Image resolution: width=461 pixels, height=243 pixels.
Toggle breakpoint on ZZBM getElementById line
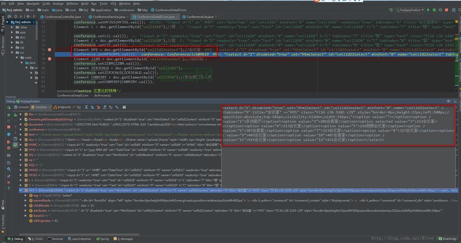pos(50,59)
